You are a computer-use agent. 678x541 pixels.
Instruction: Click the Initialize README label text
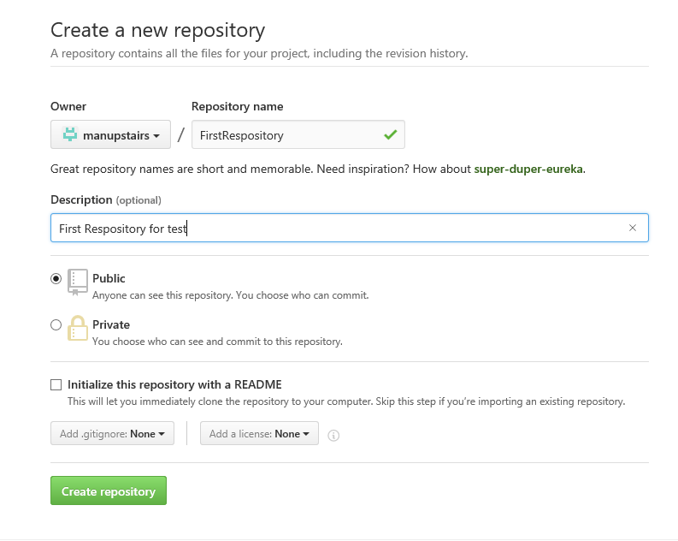(x=174, y=384)
